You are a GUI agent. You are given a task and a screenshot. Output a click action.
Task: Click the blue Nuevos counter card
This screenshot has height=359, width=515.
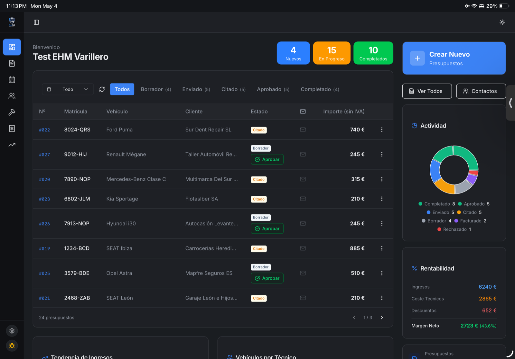[x=293, y=53]
